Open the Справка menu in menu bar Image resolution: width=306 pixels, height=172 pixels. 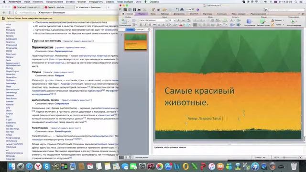(x=154, y=2)
